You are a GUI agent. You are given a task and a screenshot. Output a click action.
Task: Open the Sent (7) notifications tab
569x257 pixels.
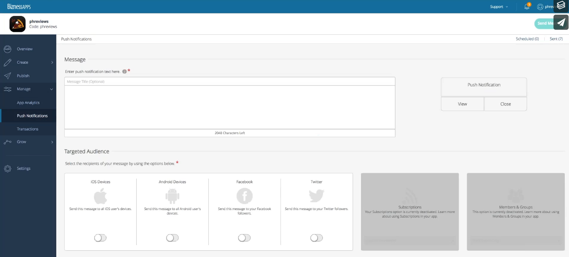click(x=556, y=39)
